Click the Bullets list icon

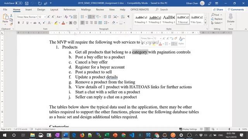(x=83, y=17)
